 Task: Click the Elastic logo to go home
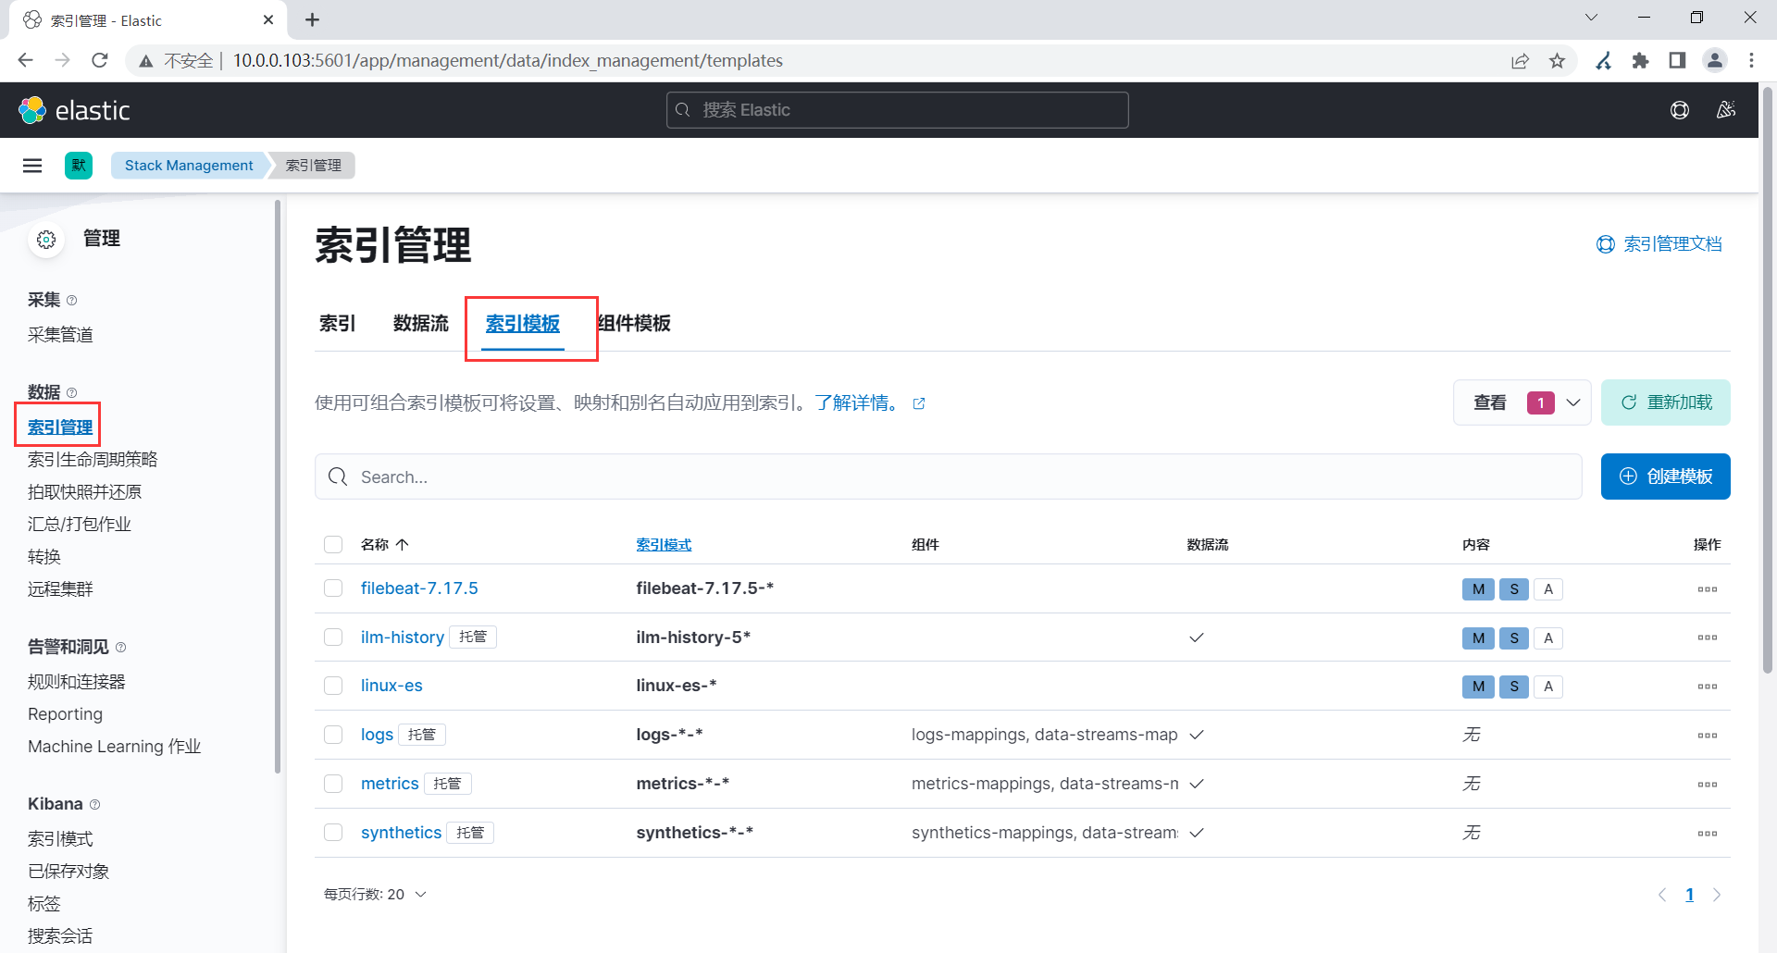pos(74,110)
